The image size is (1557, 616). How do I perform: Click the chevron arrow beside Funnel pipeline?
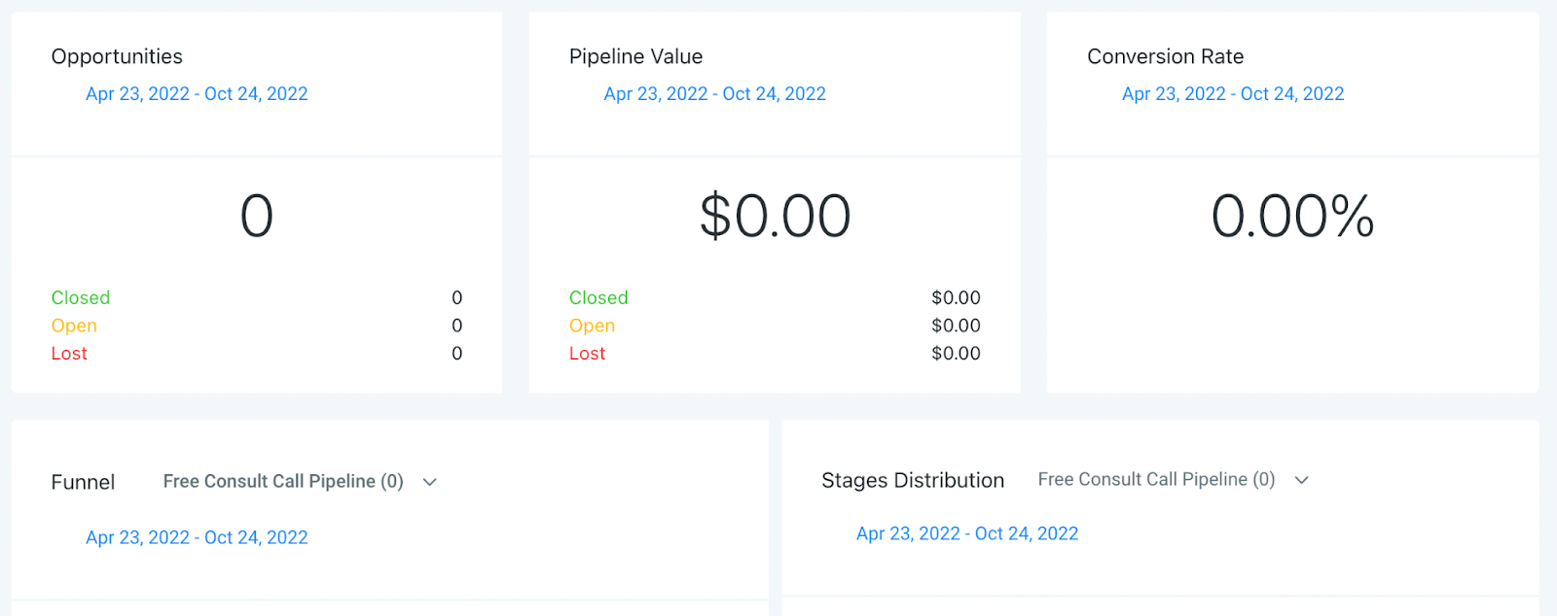pyautogui.click(x=430, y=482)
